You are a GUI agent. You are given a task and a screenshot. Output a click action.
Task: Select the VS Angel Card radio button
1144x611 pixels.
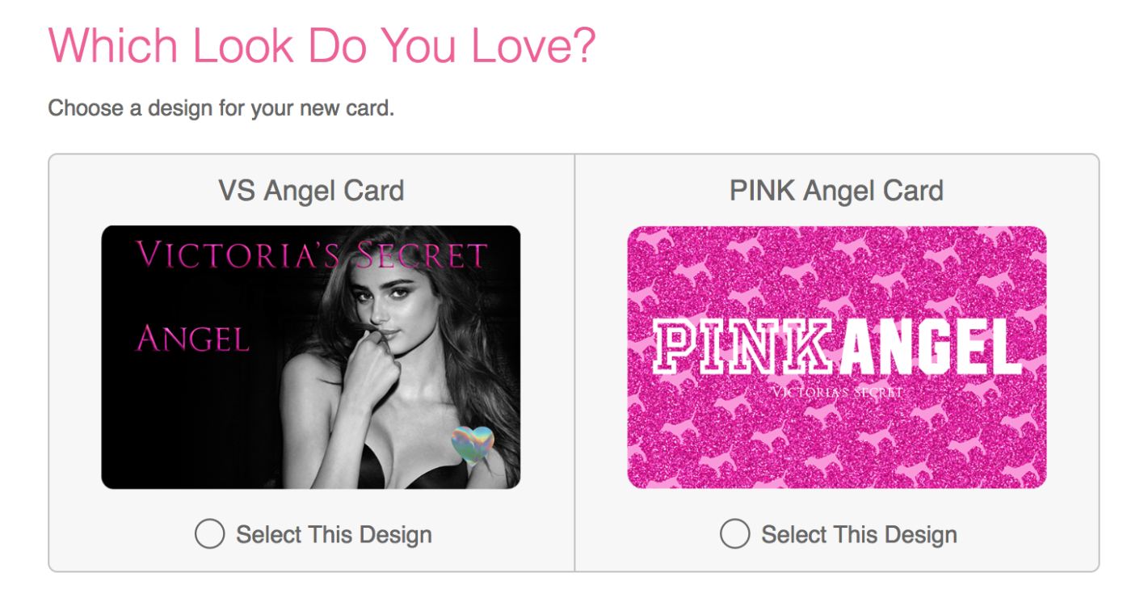[x=209, y=533]
